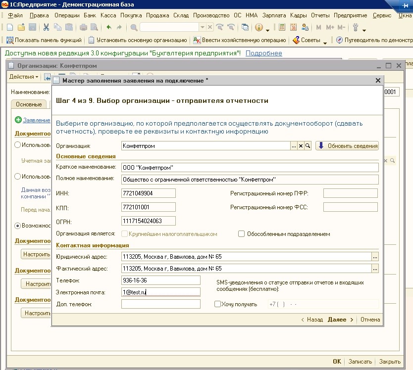This screenshot has width=413, height=370.
Task: Click Показать панель функций button
Action: coord(44,40)
